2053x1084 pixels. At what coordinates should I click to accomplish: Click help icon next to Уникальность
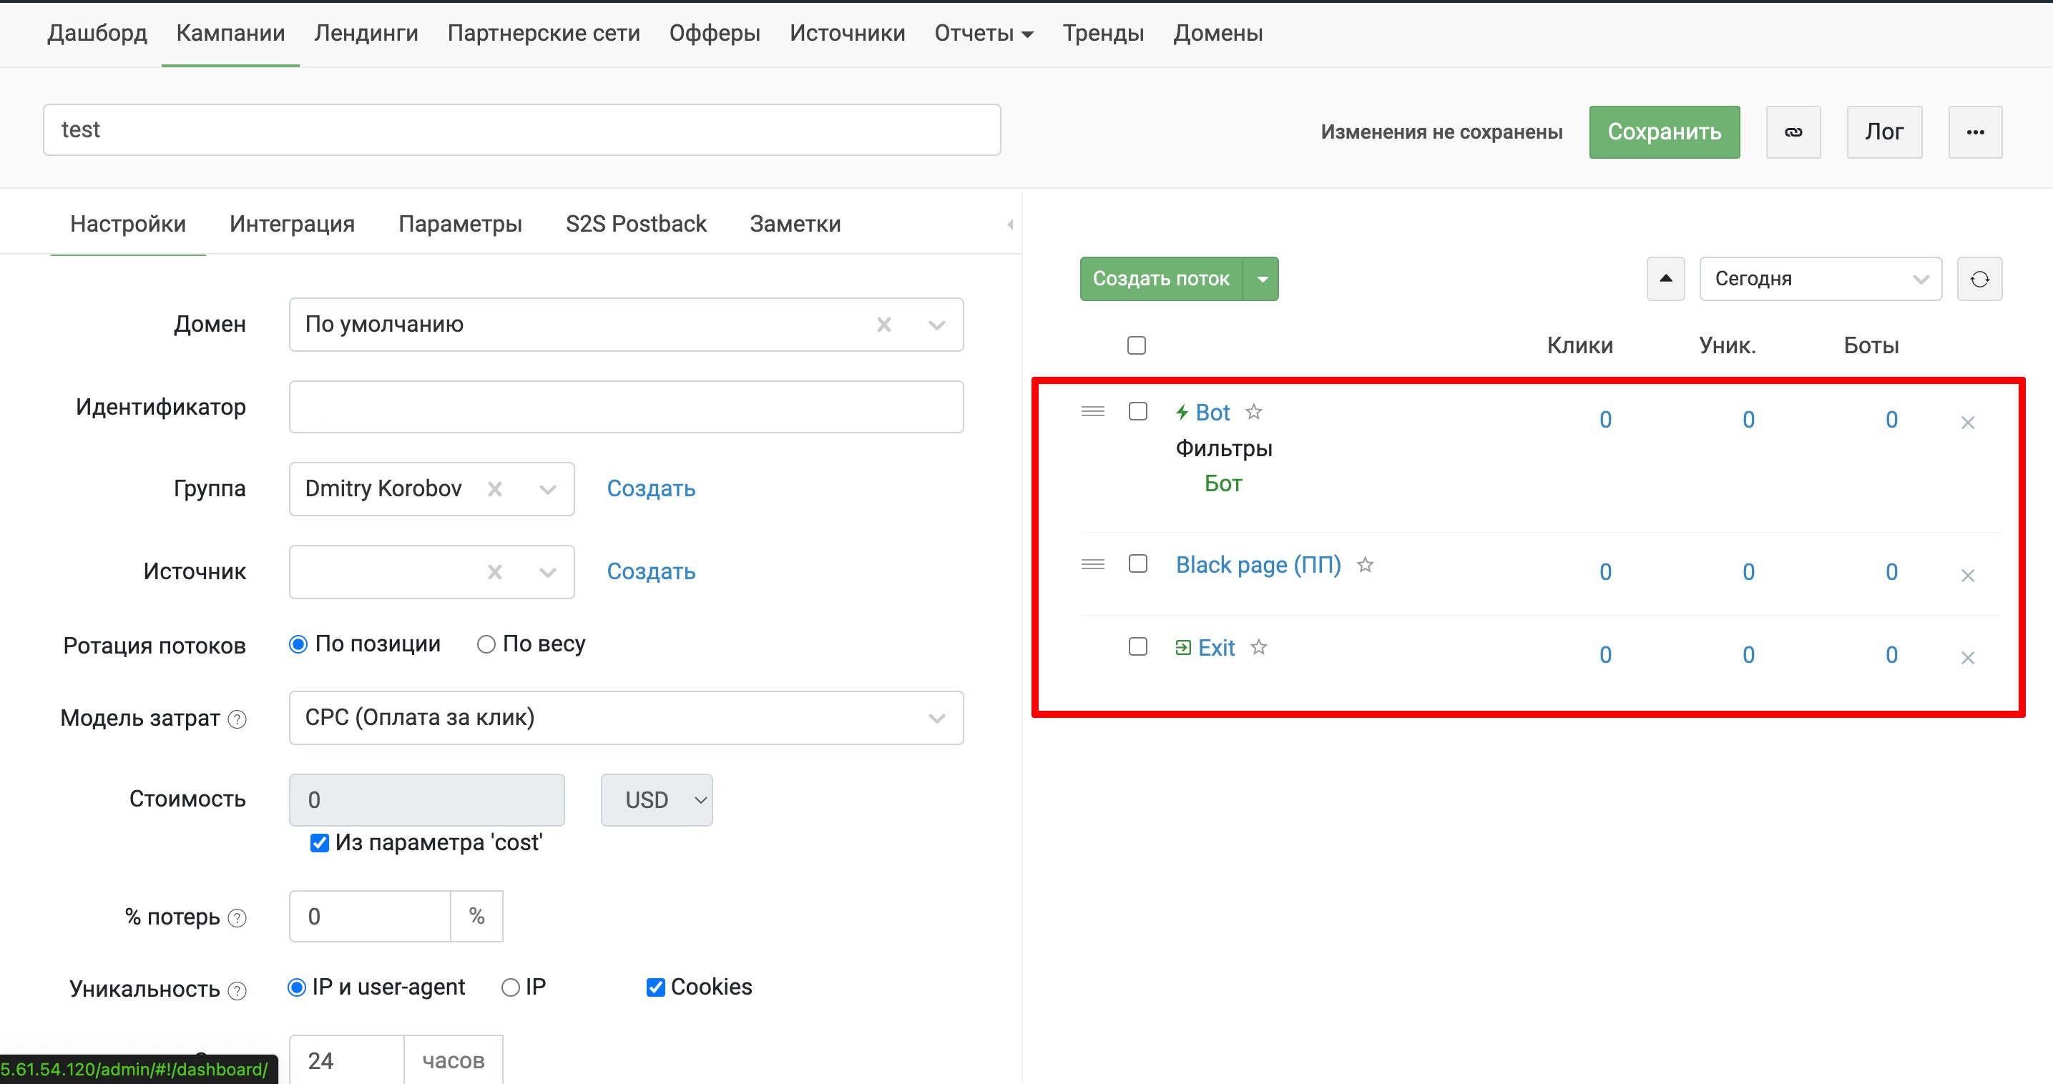[237, 991]
